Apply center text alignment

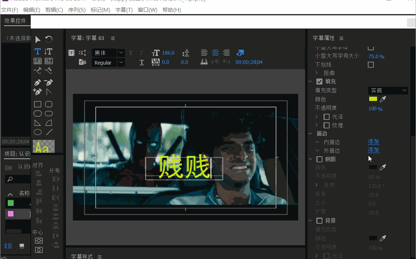pos(215,52)
